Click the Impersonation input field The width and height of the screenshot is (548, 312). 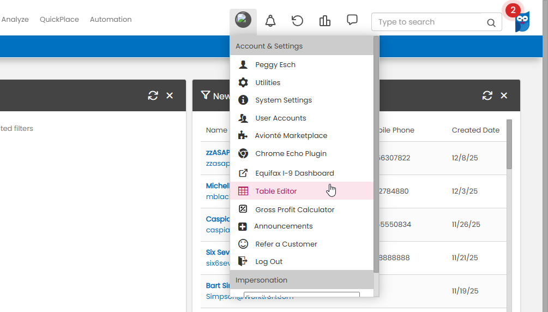click(x=302, y=295)
